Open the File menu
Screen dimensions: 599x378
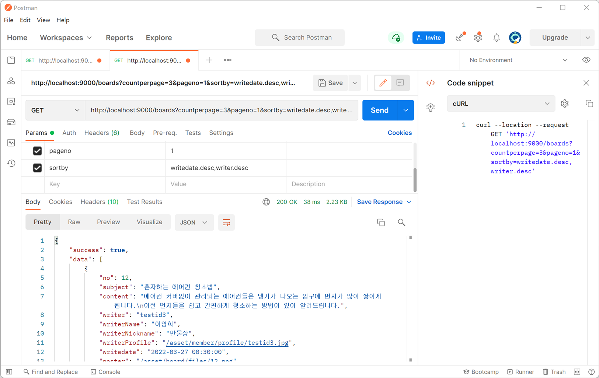click(8, 20)
